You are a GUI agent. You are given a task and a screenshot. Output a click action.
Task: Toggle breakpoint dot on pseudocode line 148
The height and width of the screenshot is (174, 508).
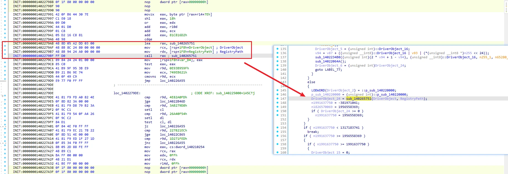click(277, 103)
